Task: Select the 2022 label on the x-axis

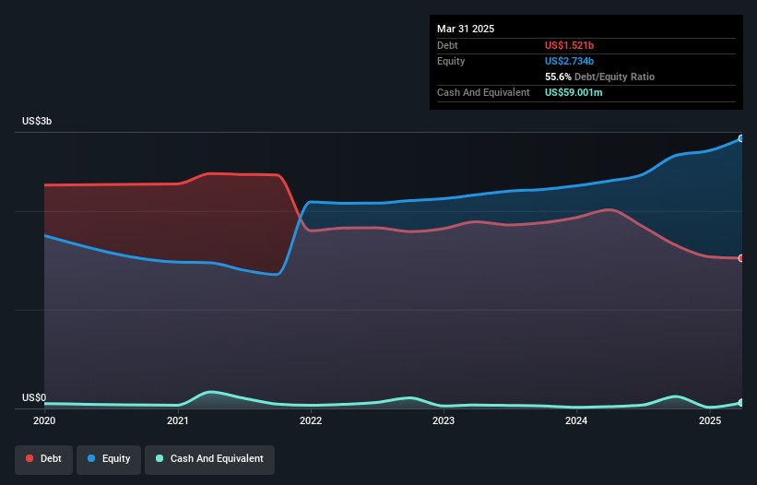Action: [311, 421]
